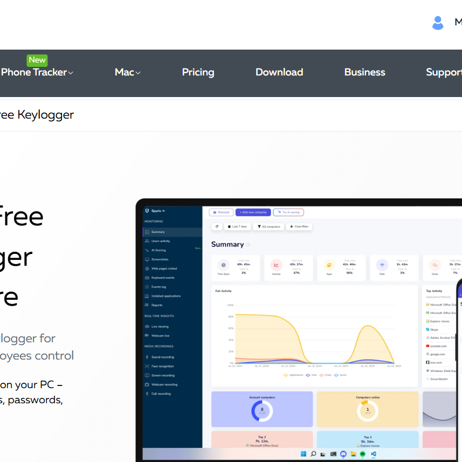Click the Top 2 Microsoft Office Excel card
Image resolution: width=462 pixels, height=462 pixels.
[x=262, y=440]
